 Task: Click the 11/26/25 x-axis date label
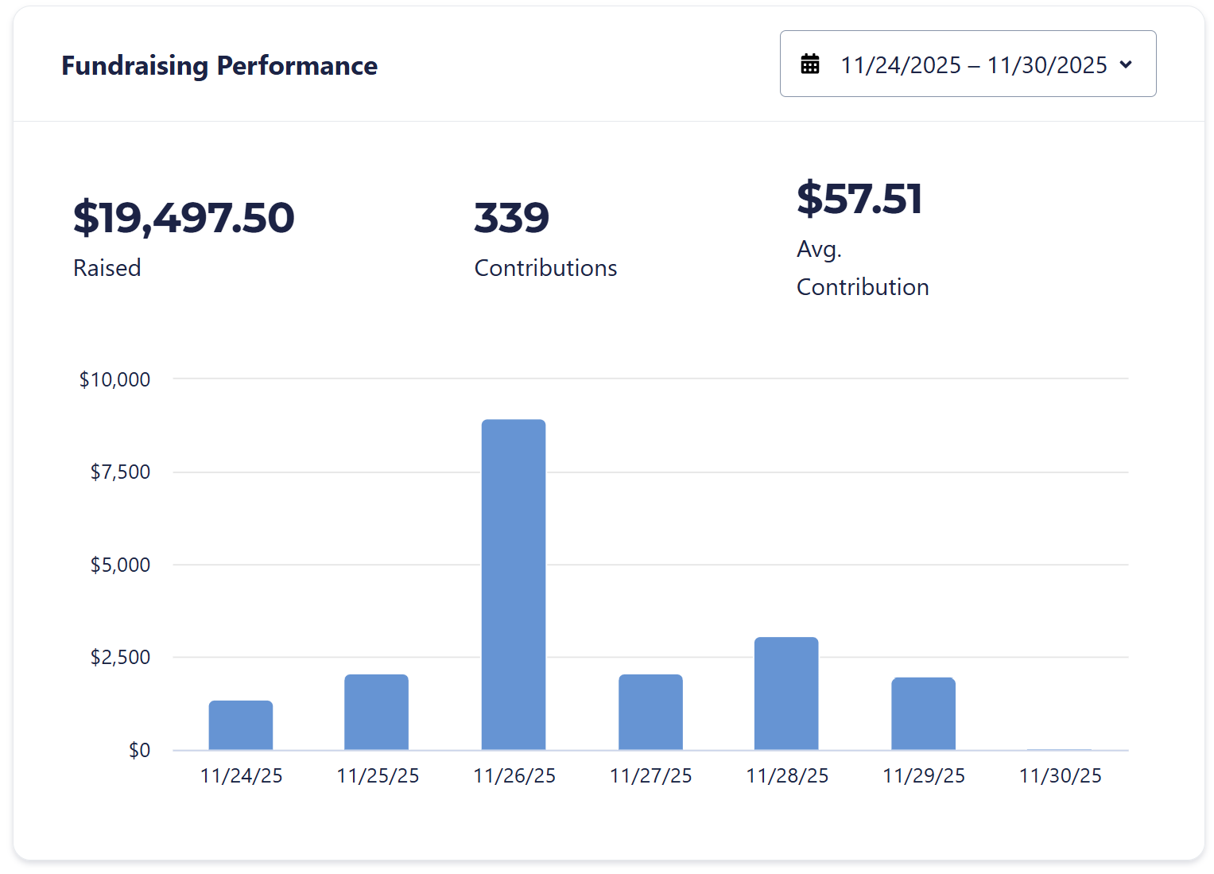point(514,776)
